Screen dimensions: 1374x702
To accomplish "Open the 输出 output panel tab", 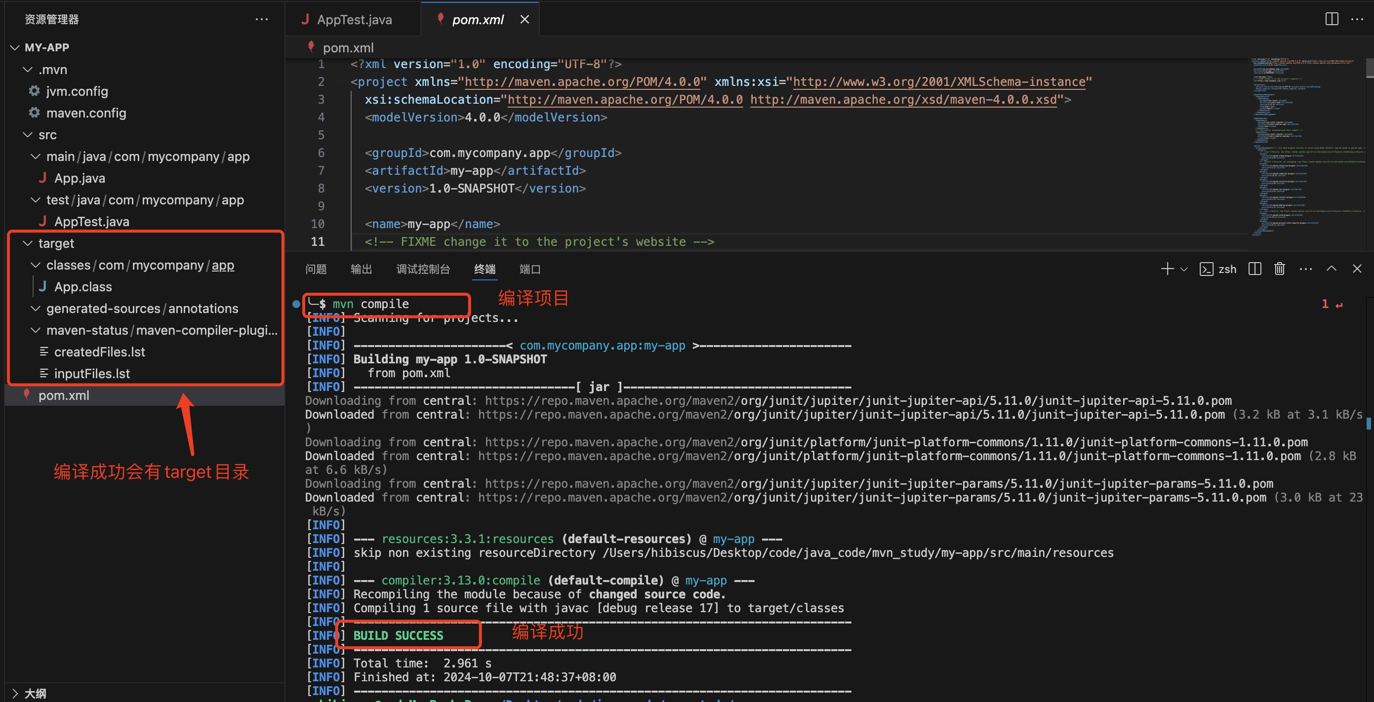I will click(x=361, y=269).
